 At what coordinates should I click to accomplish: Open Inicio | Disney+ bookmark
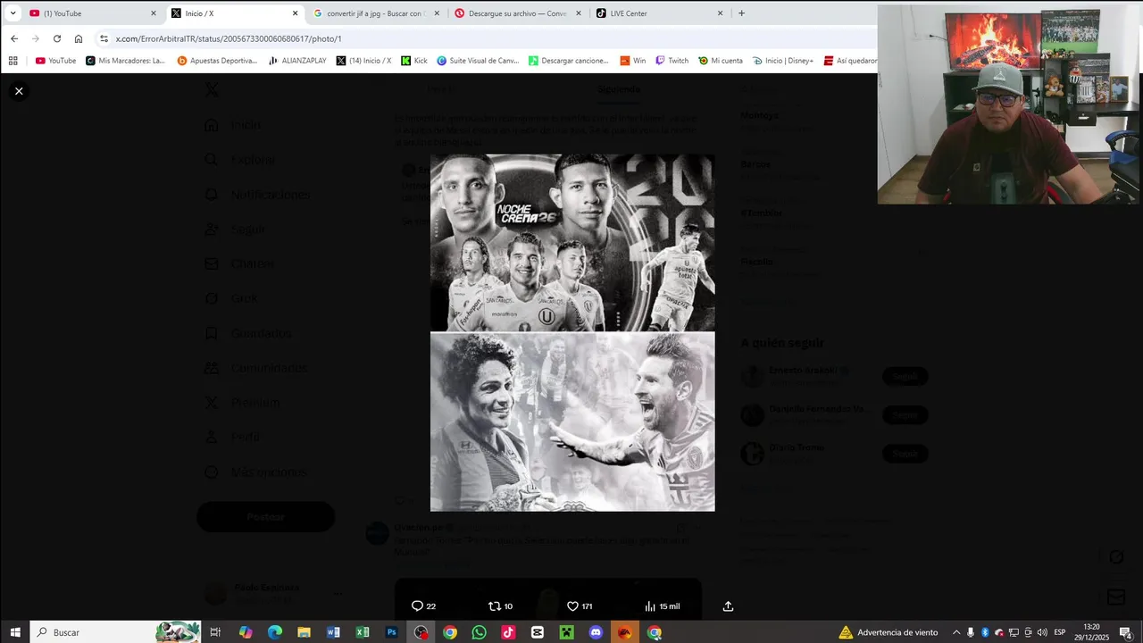pos(783,61)
